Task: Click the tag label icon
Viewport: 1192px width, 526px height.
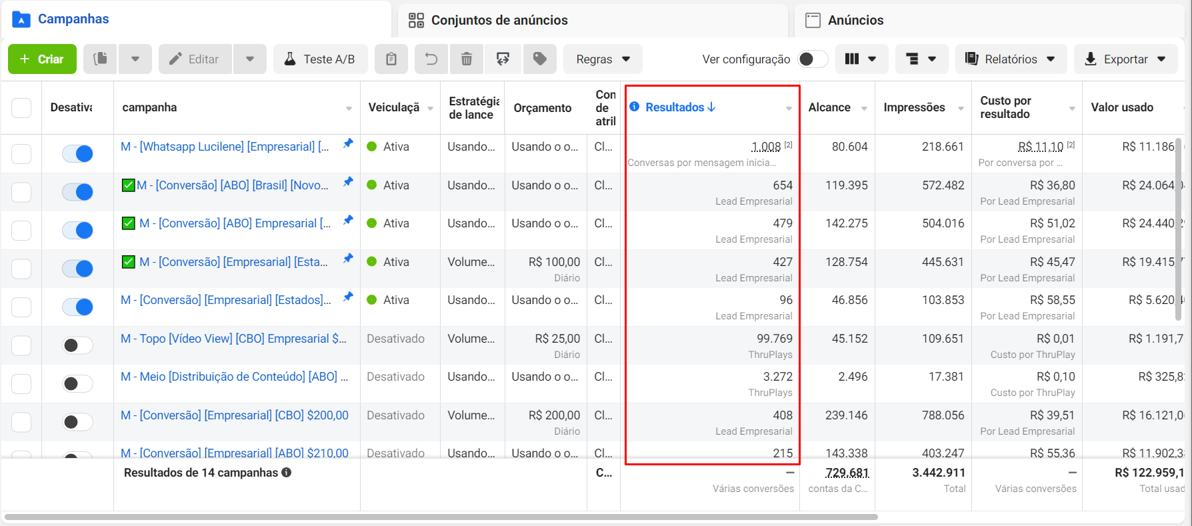Action: (540, 59)
